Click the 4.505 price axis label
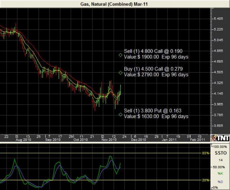The image size is (230, 190). (219, 72)
